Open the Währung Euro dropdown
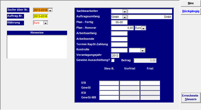The image size is (201, 110). 45,23
